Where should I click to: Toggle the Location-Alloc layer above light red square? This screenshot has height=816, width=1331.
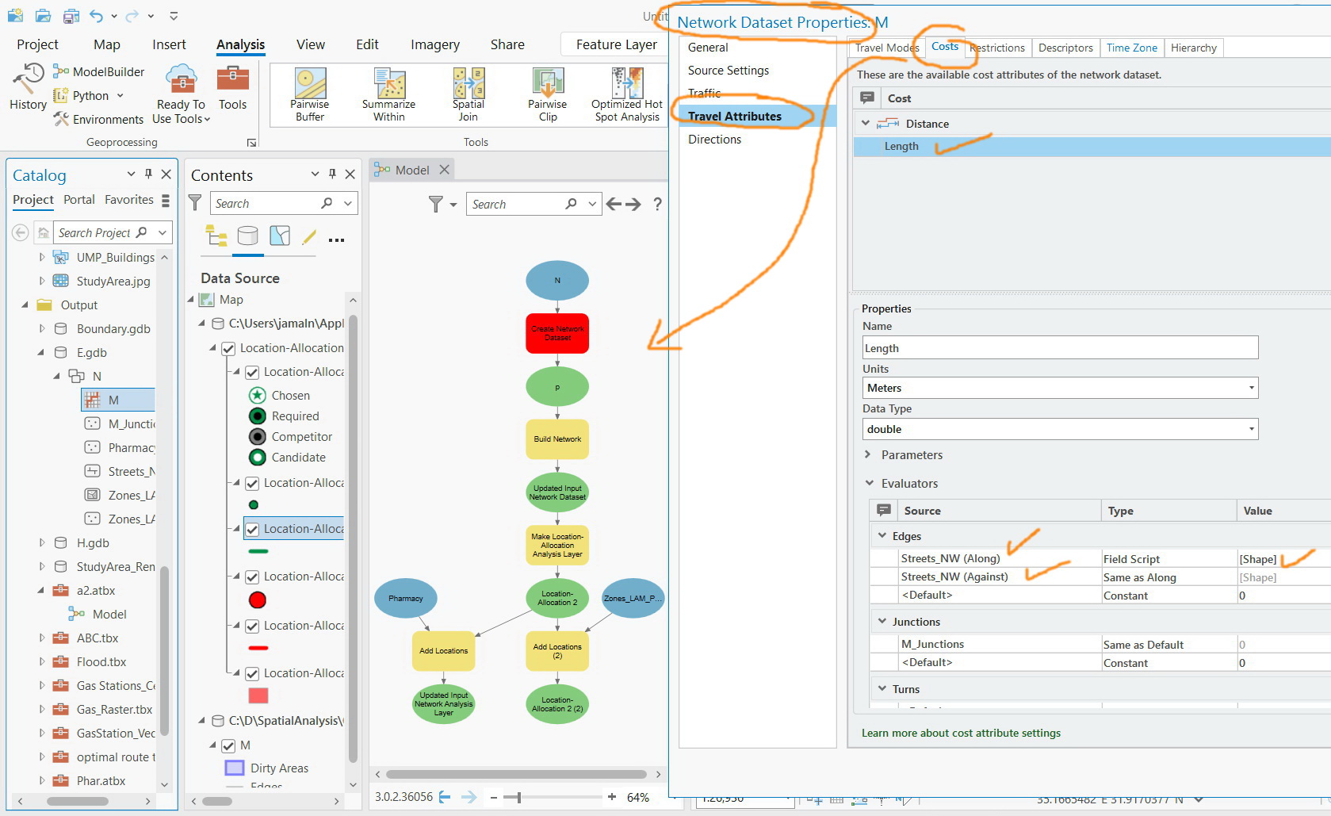coord(252,673)
